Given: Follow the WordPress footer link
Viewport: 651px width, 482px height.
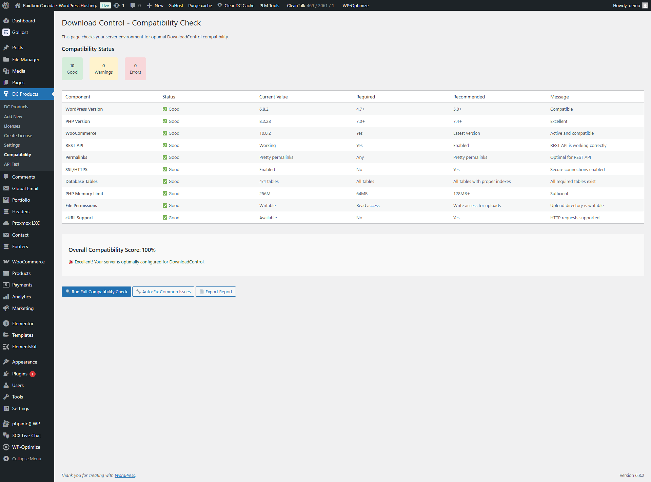Looking at the screenshot, I should click(x=125, y=475).
